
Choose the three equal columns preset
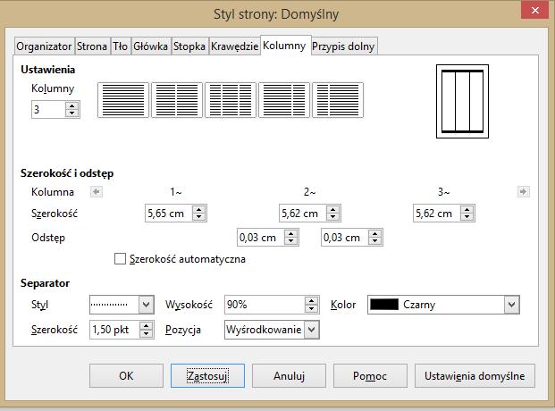231,100
